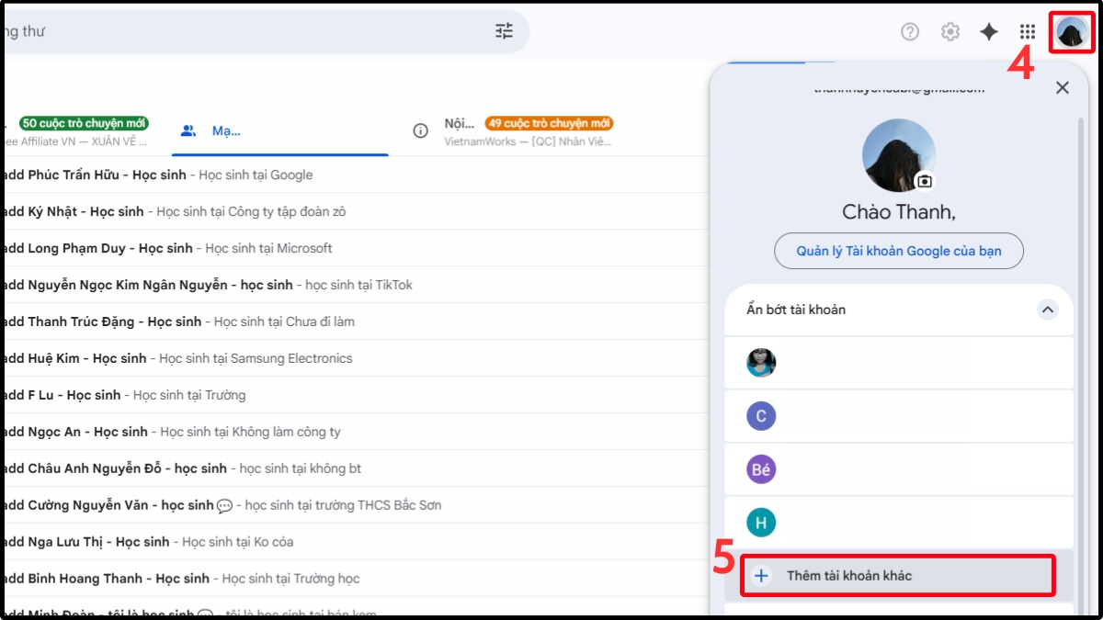The image size is (1103, 620).
Task: Collapse the Ẩn bớt tài khoản section
Action: coord(1047,310)
